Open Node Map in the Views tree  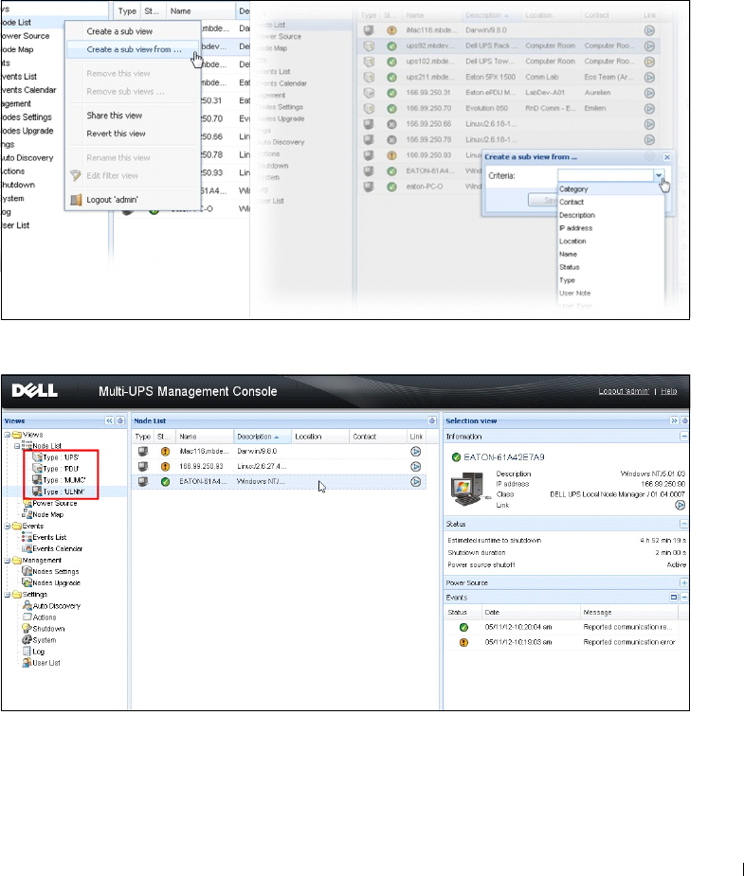(47, 514)
